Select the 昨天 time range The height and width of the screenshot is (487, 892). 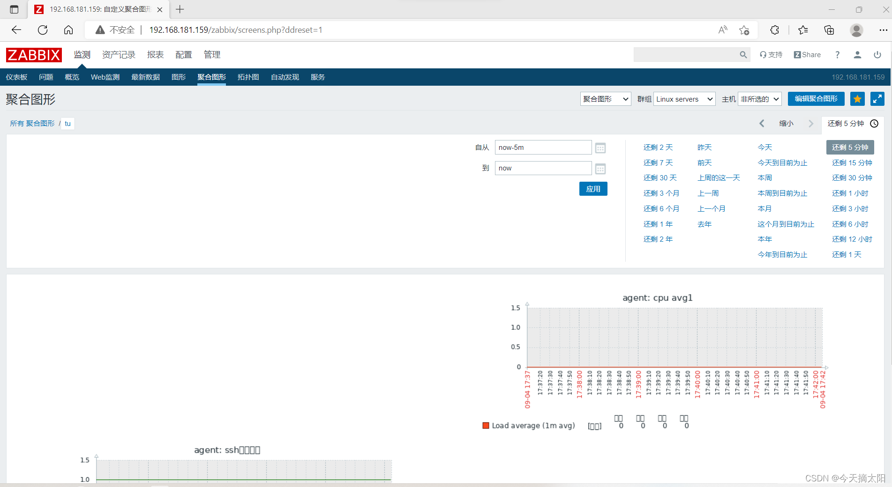(x=705, y=148)
